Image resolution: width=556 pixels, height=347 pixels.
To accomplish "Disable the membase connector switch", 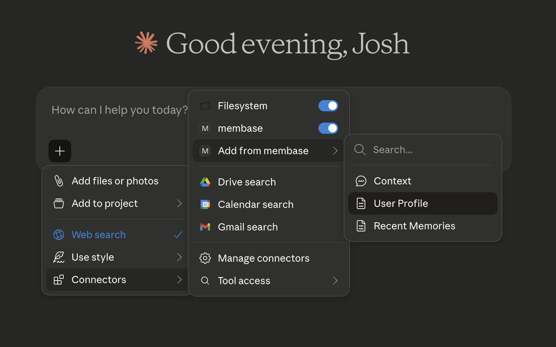I will (328, 128).
